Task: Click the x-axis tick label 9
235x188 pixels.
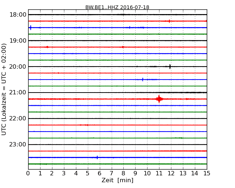Action: 135,174
